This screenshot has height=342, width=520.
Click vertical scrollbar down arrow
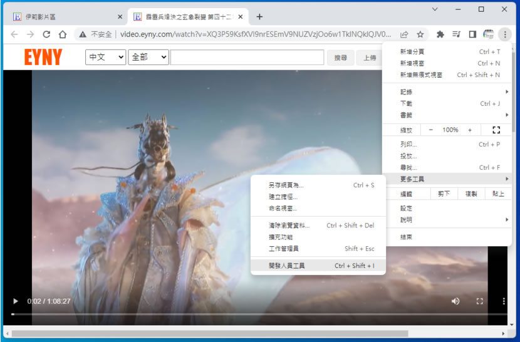click(x=512, y=324)
